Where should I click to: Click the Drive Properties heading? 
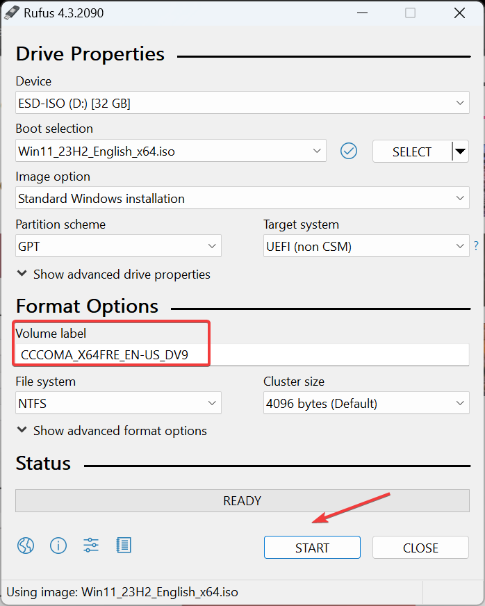click(90, 54)
